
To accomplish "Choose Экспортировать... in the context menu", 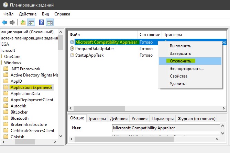I will (190, 69).
